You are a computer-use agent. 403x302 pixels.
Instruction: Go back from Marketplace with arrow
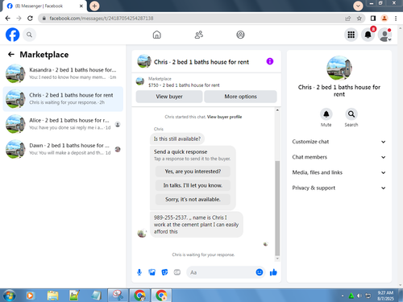(x=11, y=55)
